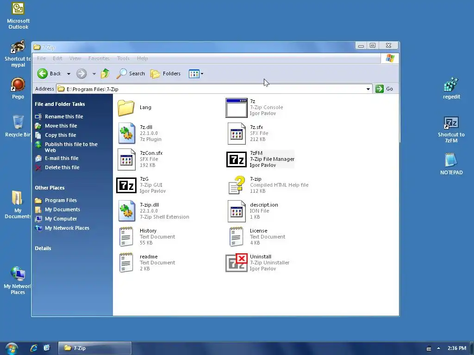474x355 pixels.
Task: Click Publish this file to the Web
Action: pos(71,147)
